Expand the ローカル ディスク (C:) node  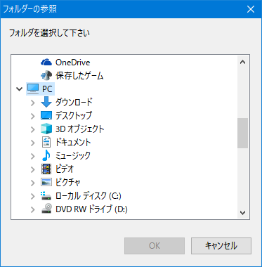(33, 196)
